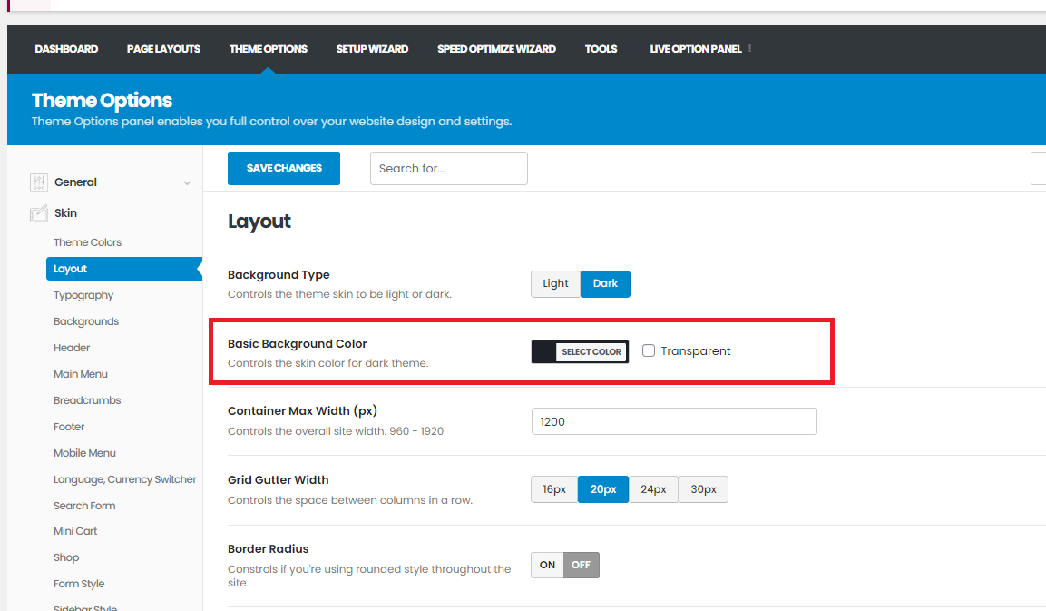The height and width of the screenshot is (611, 1046).
Task: Select Layout in the Skin submenu
Action: tap(124, 269)
